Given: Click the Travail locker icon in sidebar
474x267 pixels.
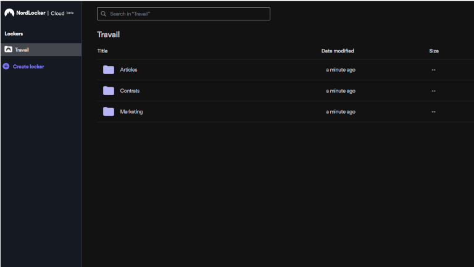Looking at the screenshot, I should click(x=8, y=49).
